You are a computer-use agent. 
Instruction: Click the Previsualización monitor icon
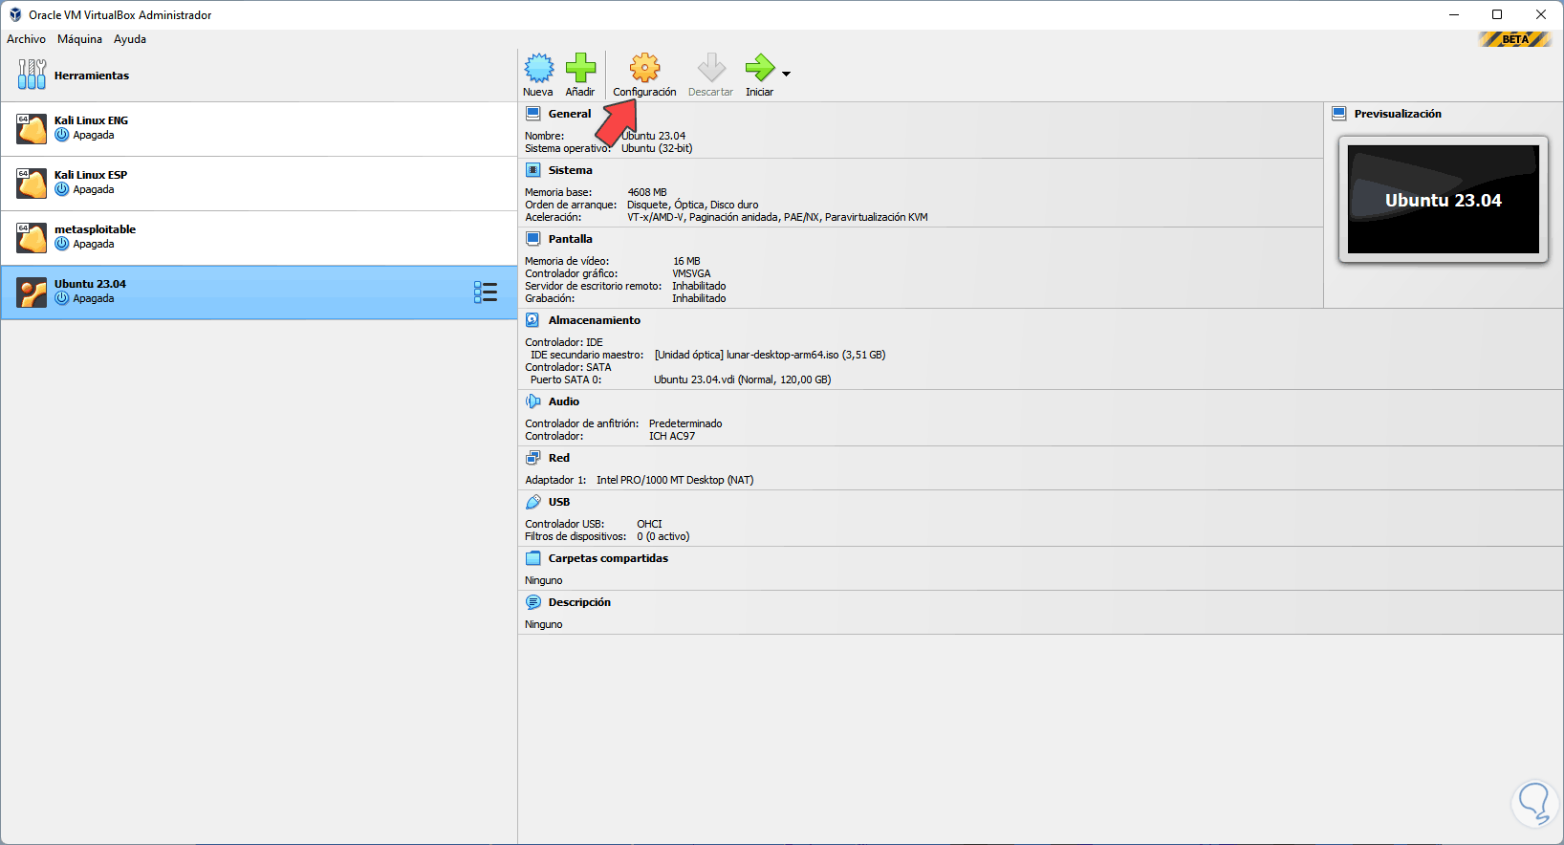1339,114
